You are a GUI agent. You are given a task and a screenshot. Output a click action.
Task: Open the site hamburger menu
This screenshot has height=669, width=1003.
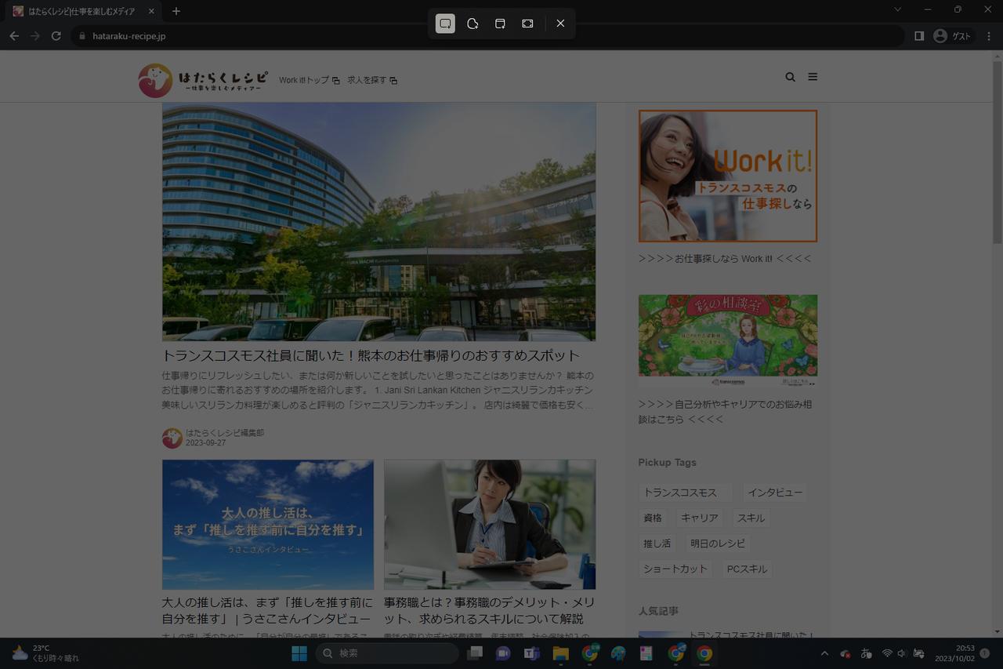coord(813,77)
